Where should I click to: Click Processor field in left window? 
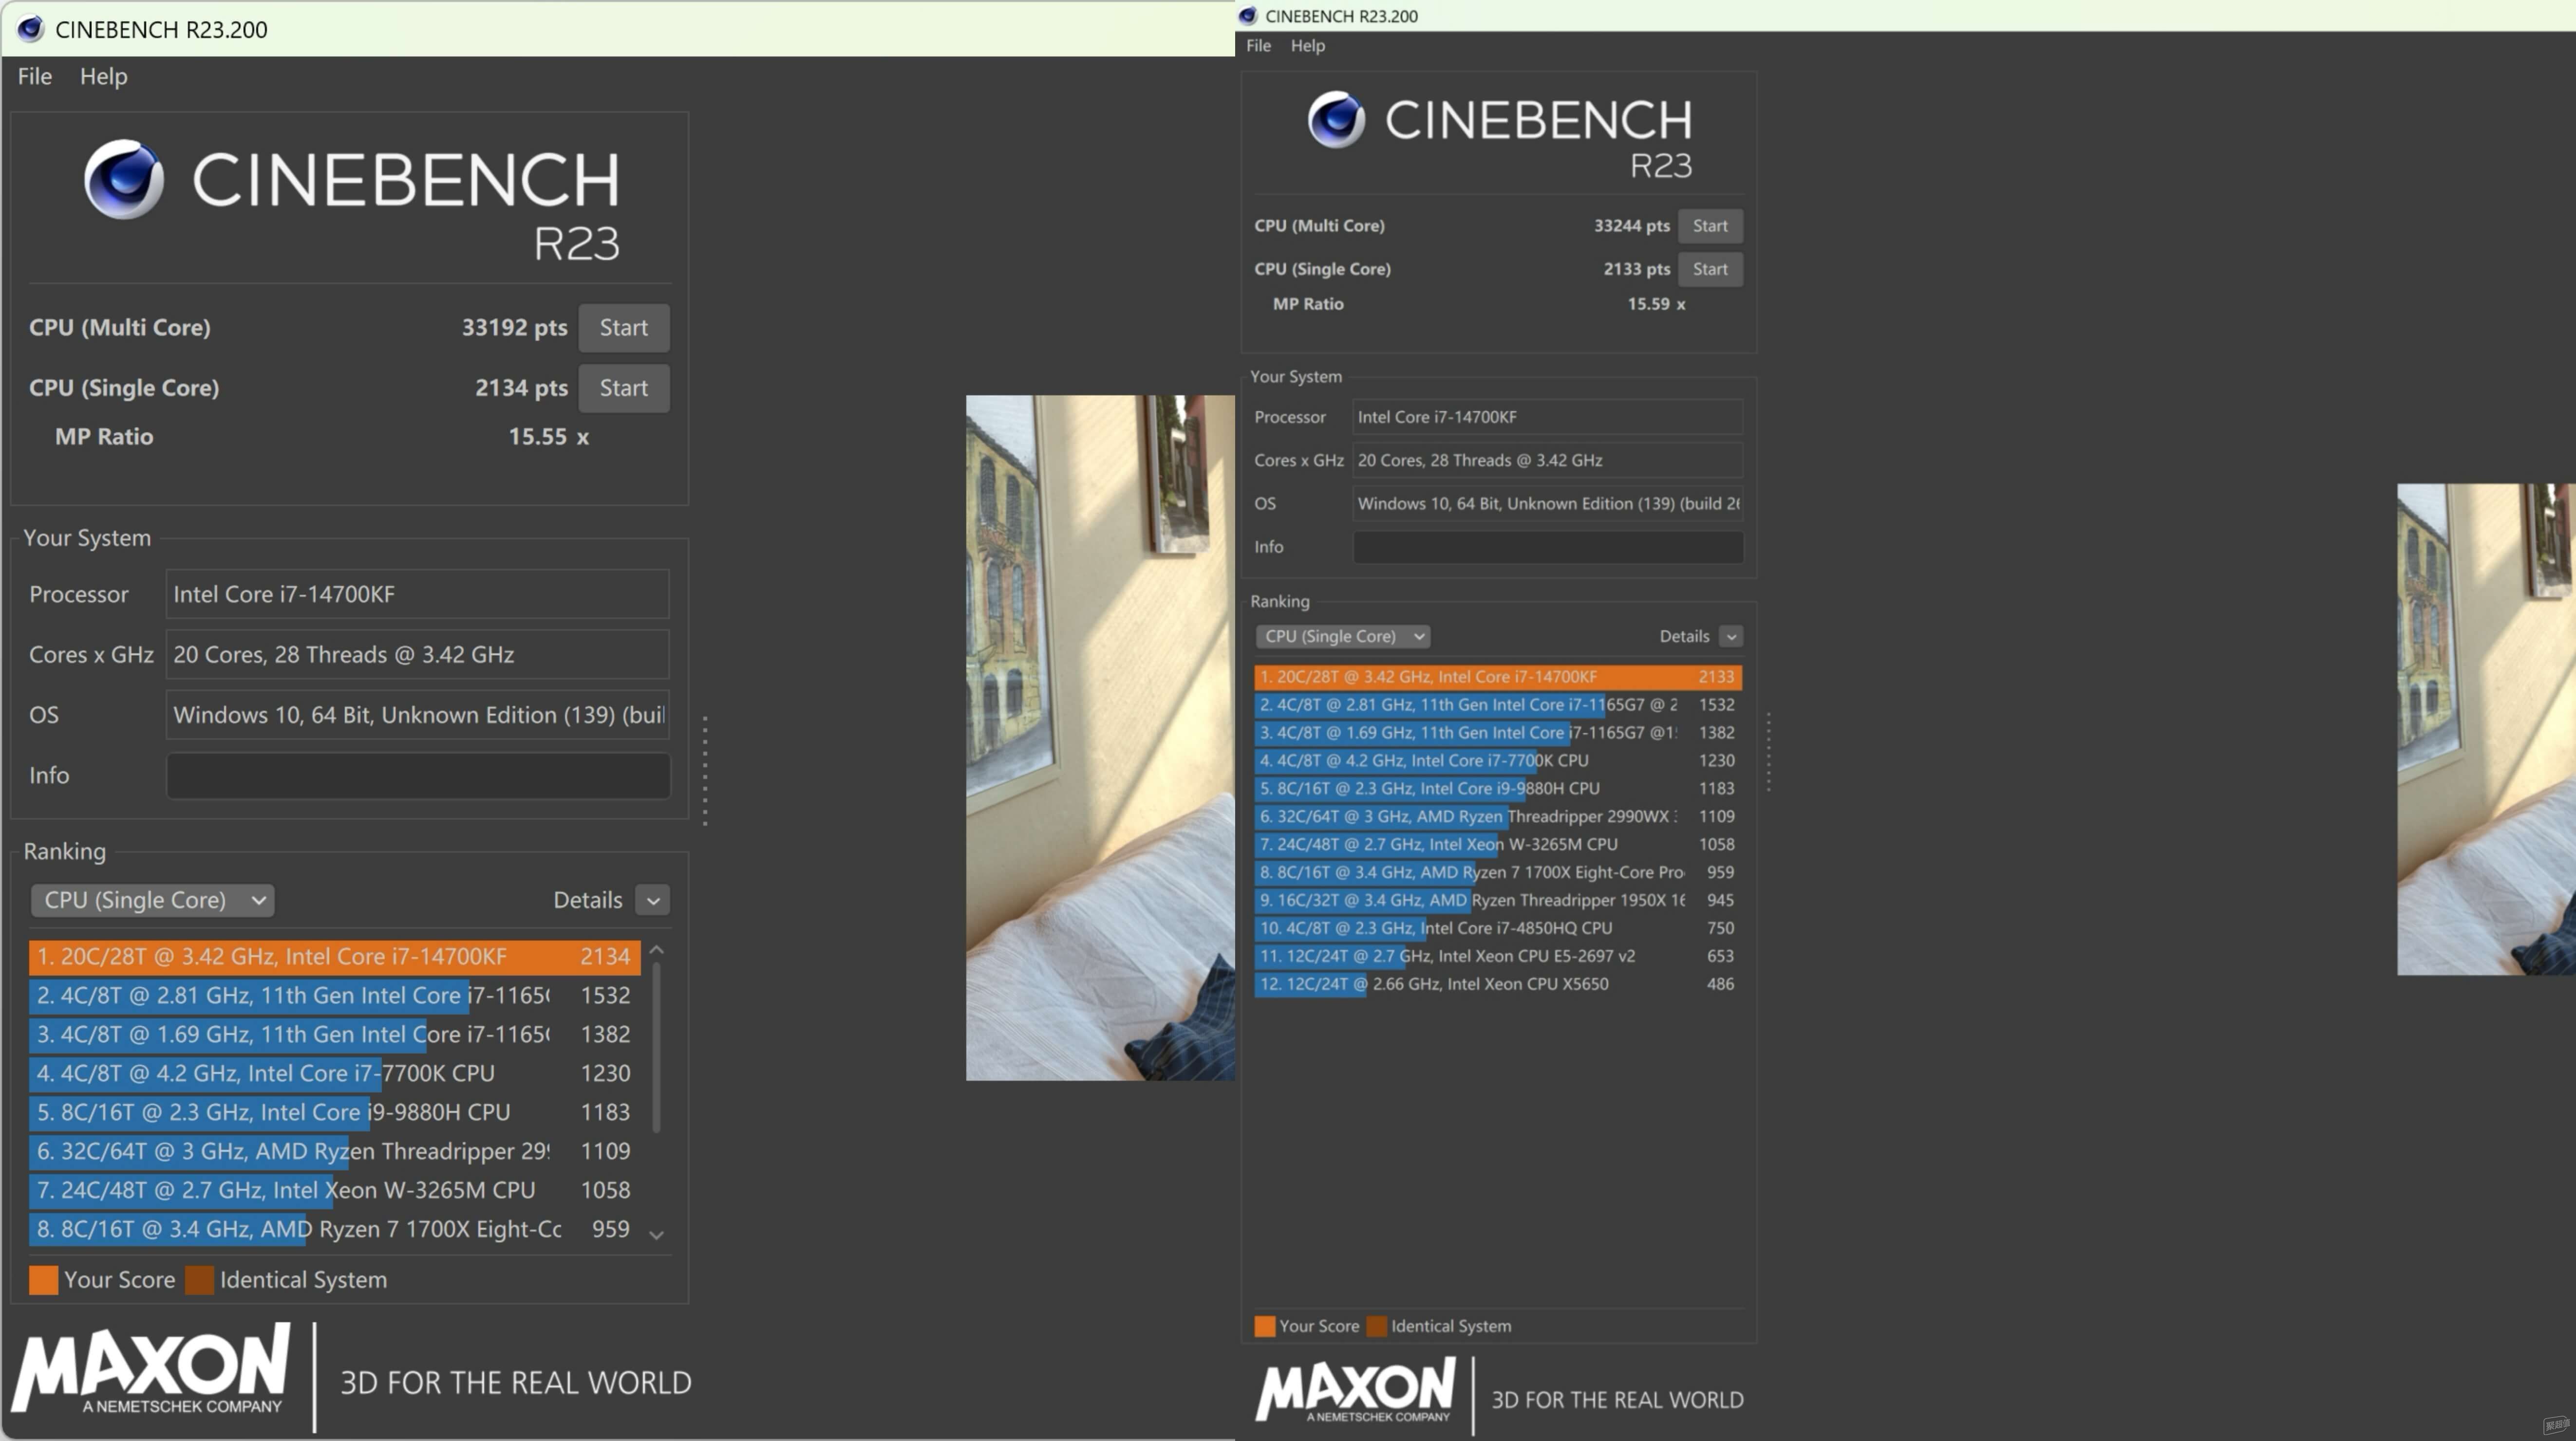pos(417,594)
